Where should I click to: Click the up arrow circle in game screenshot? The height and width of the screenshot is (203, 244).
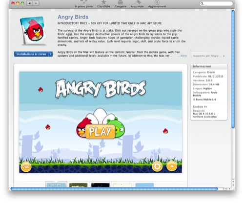172,166
